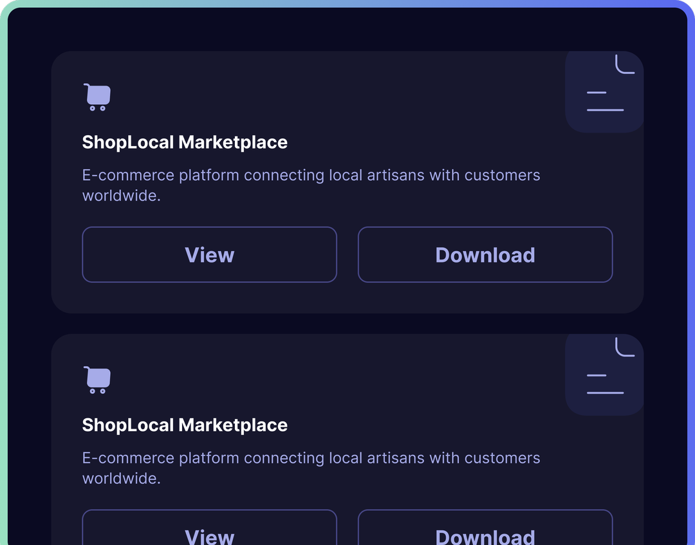Hit Download in the bottom ShopLocal card
This screenshot has height=545, width=695.
[x=485, y=531]
